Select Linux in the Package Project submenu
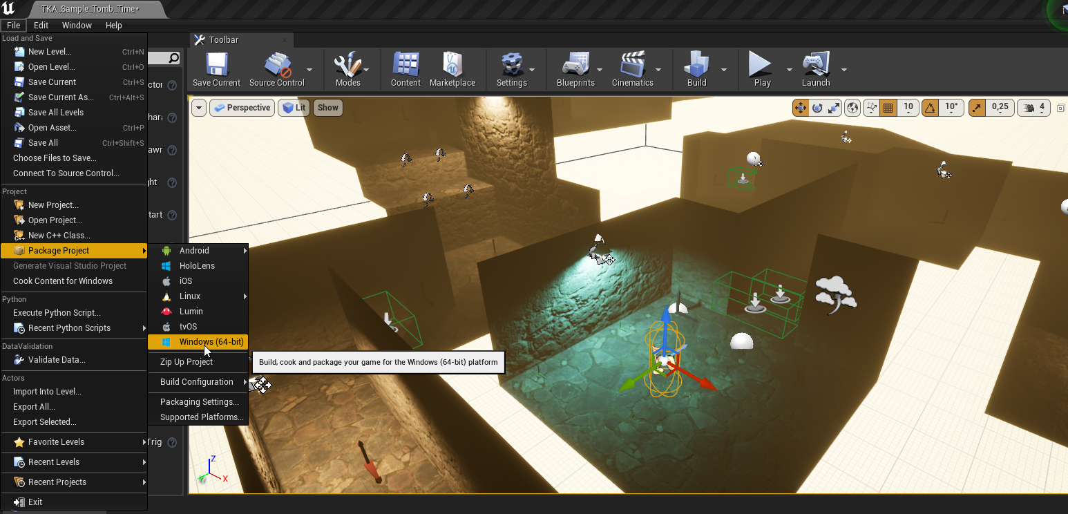1068x514 pixels. (x=198, y=296)
